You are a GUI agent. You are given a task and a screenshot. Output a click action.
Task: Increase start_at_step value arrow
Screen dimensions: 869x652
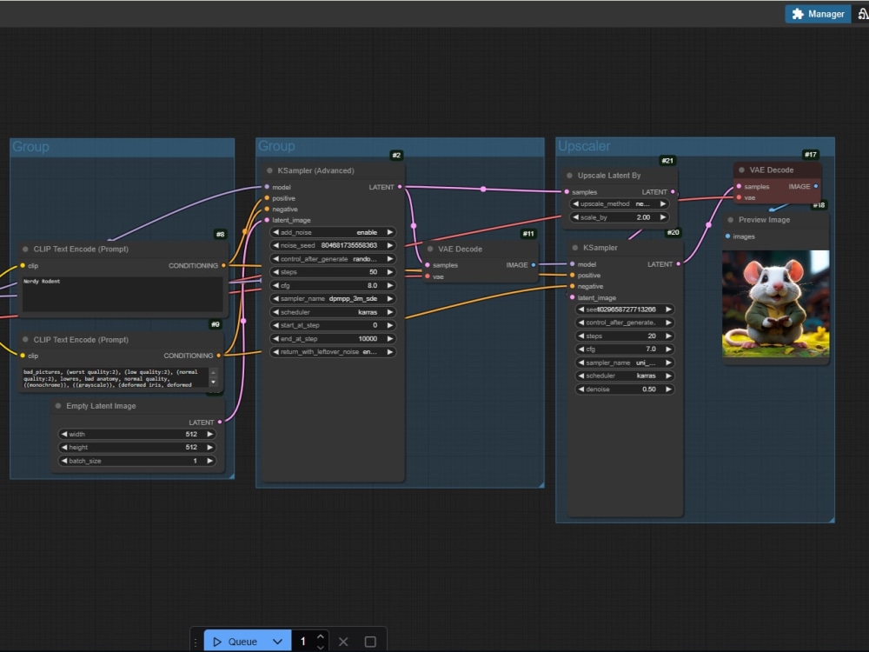389,325
